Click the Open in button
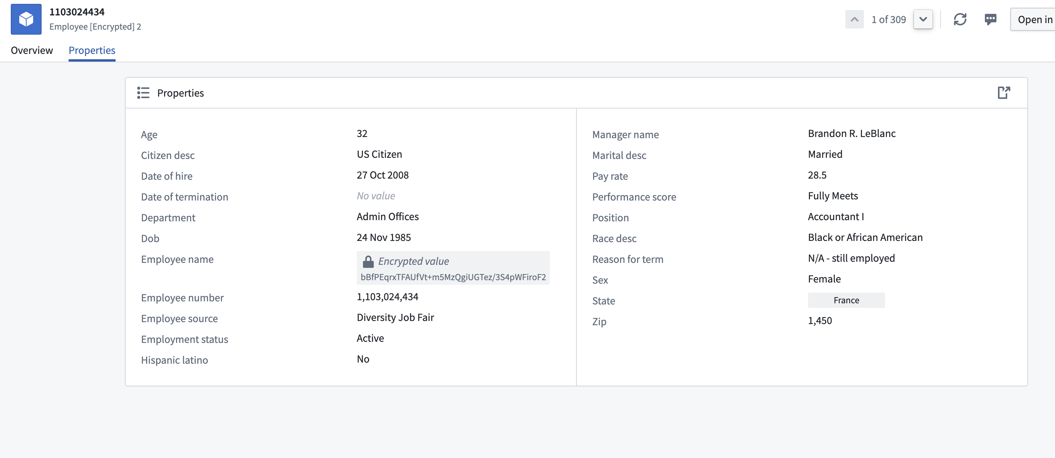Viewport: 1055px width, 458px height. pos(1033,19)
